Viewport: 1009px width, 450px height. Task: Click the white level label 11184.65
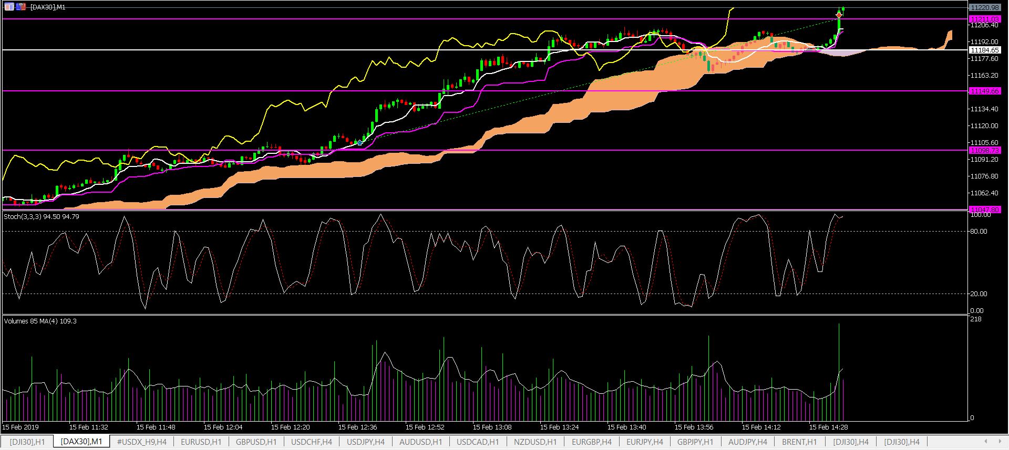point(985,50)
